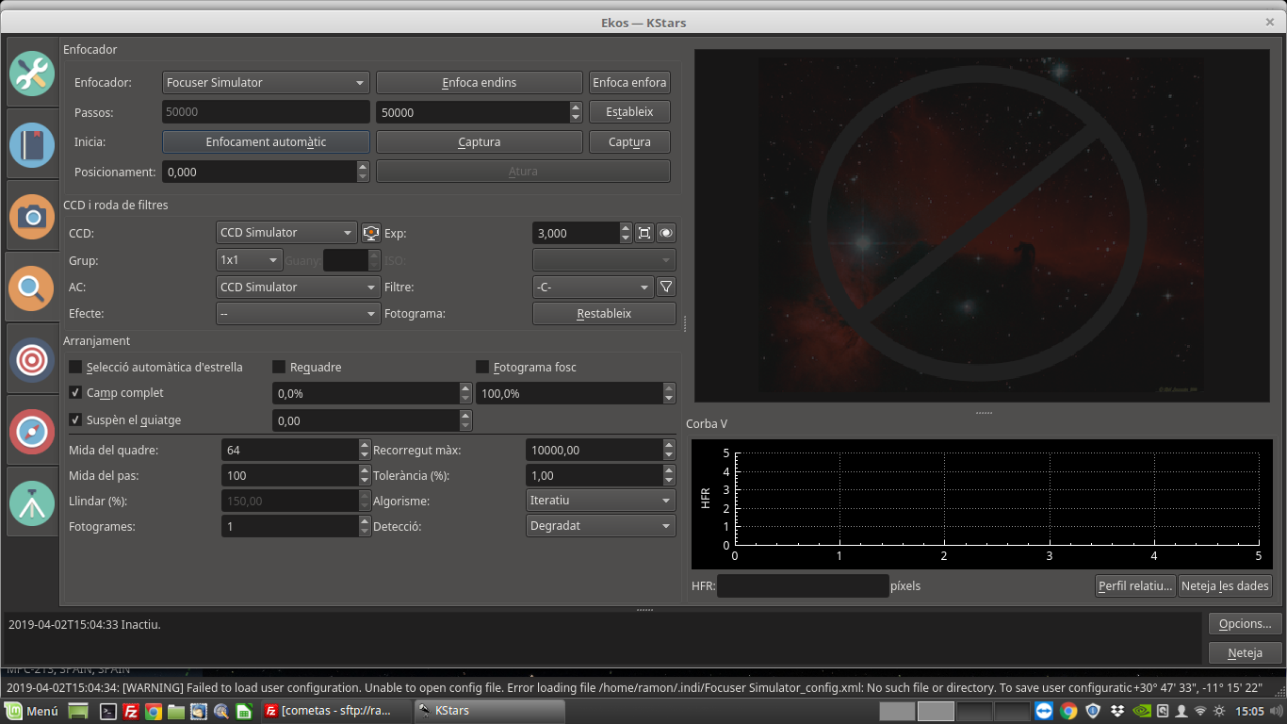Switch to the Scheduler tab with notebook icon
The height and width of the screenshot is (724, 1287).
pyautogui.click(x=32, y=145)
